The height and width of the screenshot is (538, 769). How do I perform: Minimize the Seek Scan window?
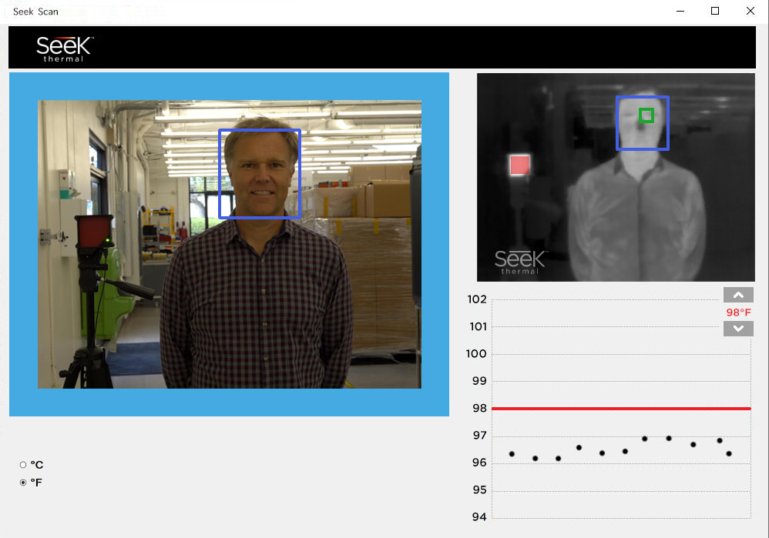(x=680, y=11)
